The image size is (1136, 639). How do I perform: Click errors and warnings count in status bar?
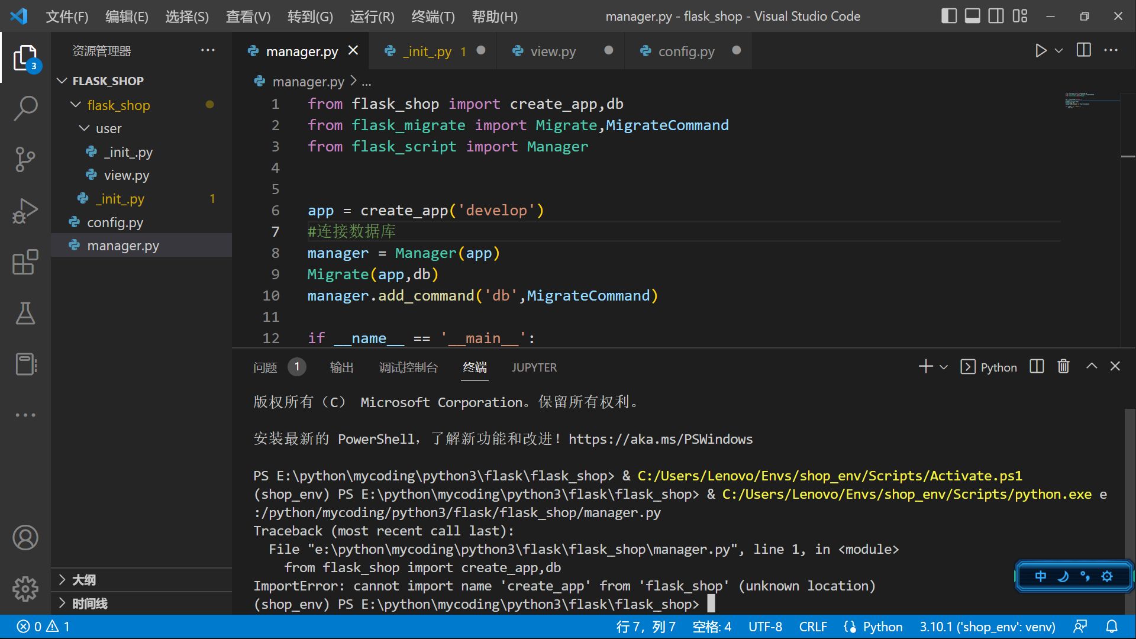tap(44, 627)
